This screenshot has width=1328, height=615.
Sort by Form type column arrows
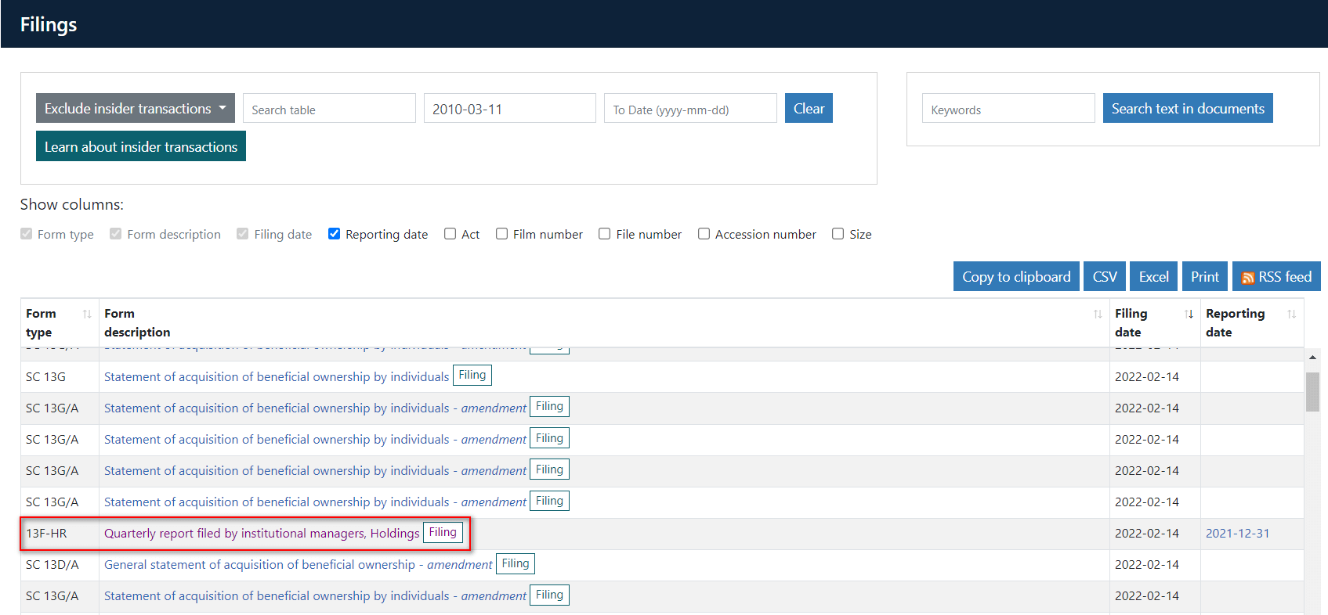87,314
